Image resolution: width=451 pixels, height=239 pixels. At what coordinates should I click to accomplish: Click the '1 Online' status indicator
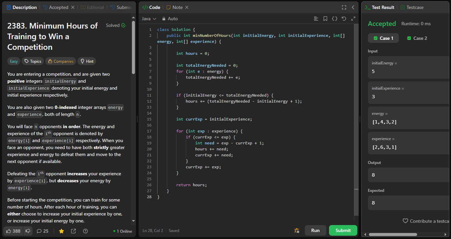pos(123,231)
